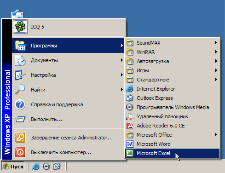225x173 pixels.
Task: Launch Microsoft Excel from Programs
Action: (x=173, y=153)
